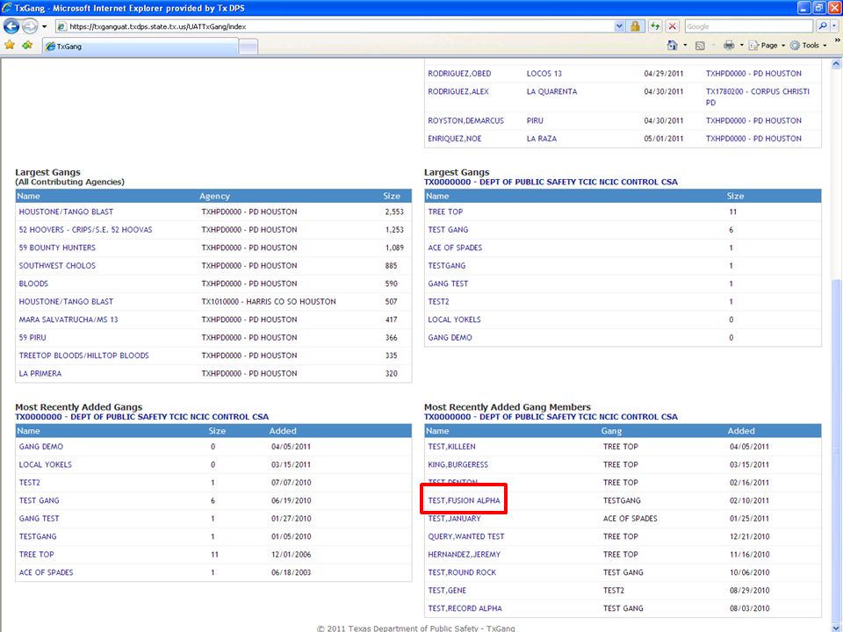
Task: Expand the Print options dropdown arrow
Action: click(741, 45)
